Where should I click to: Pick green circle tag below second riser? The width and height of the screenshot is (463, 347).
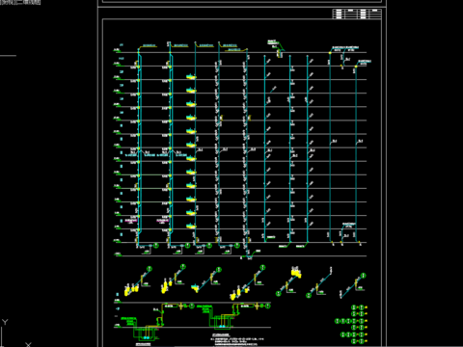(188, 246)
